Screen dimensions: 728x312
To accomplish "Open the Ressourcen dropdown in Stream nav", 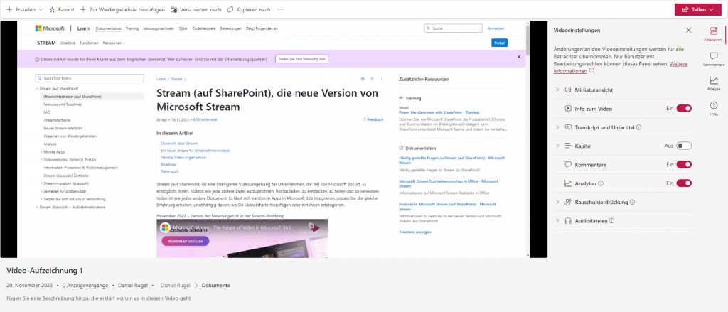I will [114, 43].
